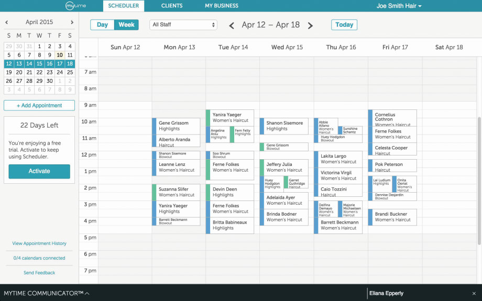The width and height of the screenshot is (482, 301).
Task: Open Gene Grissom Highlights appointment on Monday
Action: (176, 126)
